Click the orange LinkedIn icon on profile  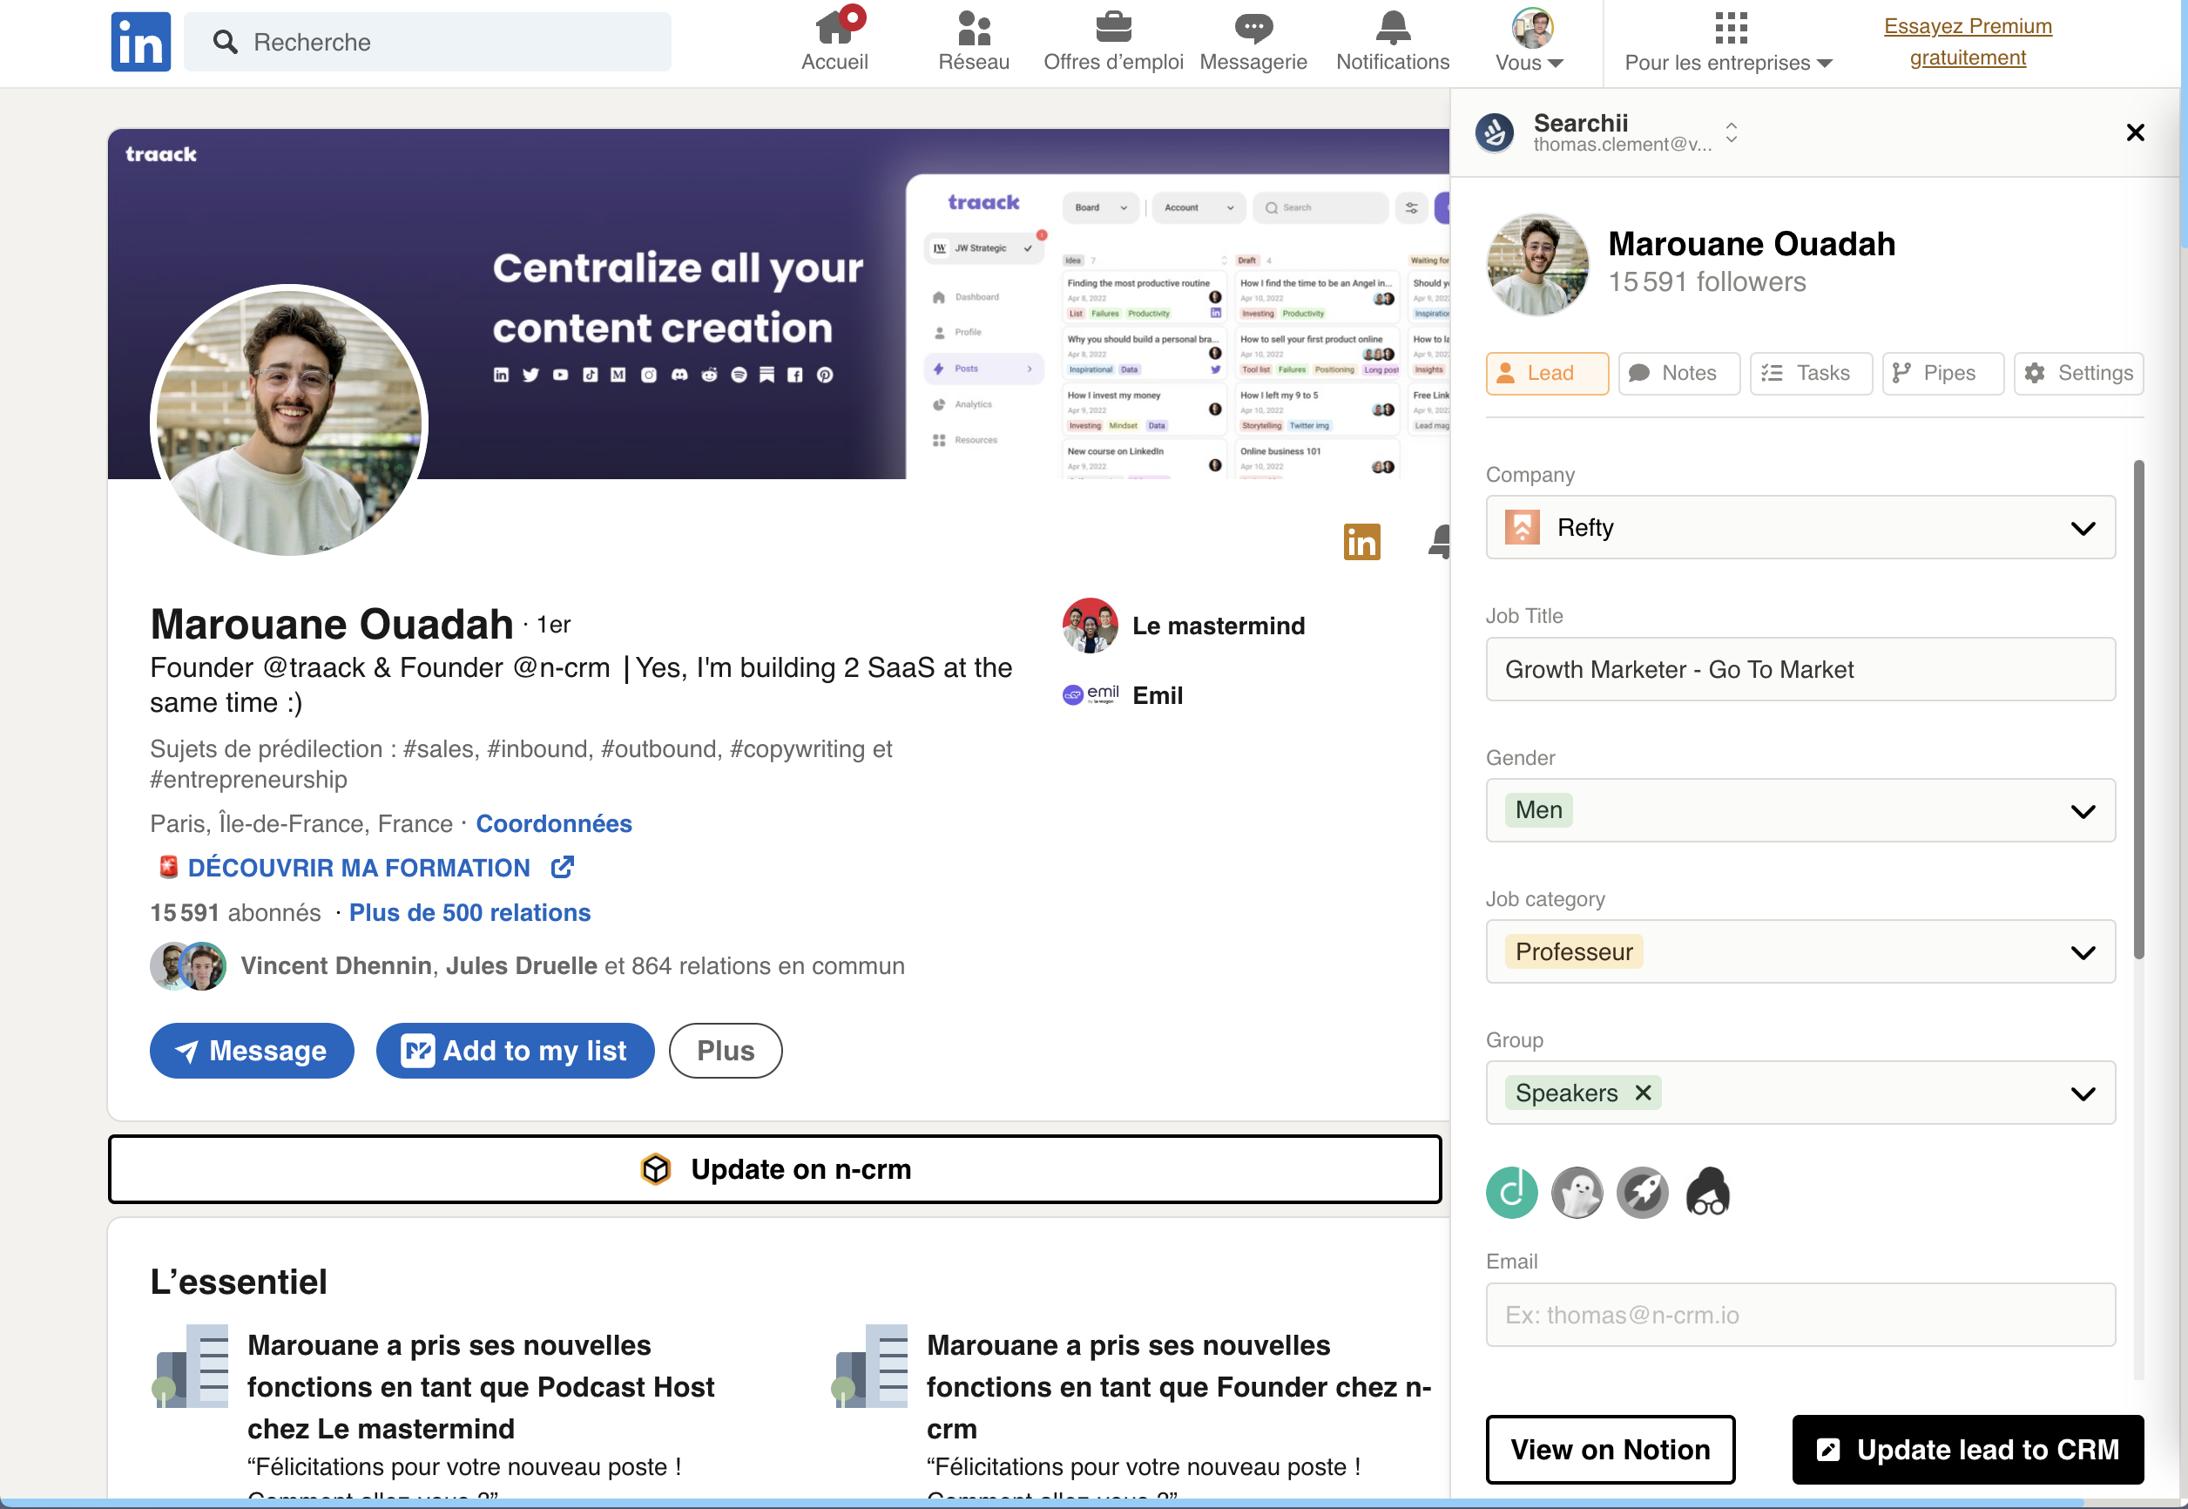pos(1361,542)
